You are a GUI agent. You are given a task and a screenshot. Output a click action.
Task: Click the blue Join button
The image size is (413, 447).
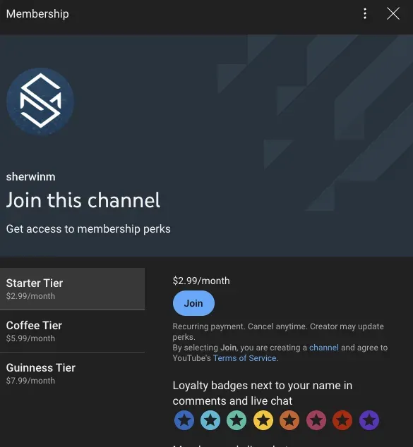click(193, 303)
